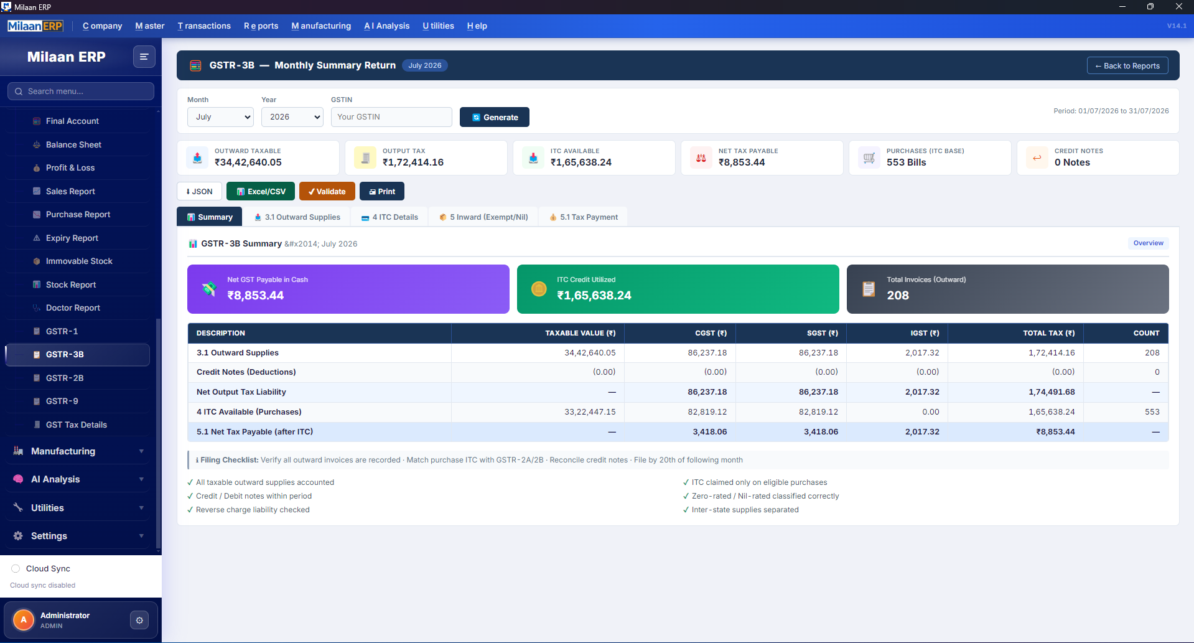
Task: Switch to 3.1 Outward Supplies tab
Action: coord(297,217)
